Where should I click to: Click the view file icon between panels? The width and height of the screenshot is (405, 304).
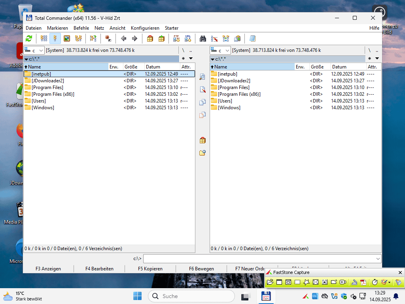coord(202,77)
